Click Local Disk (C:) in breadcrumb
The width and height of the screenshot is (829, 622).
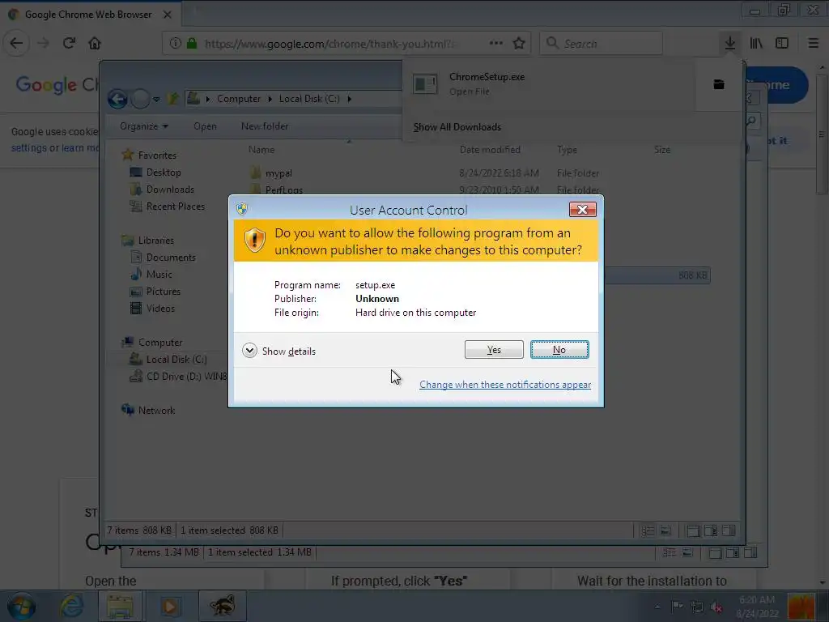(x=309, y=99)
